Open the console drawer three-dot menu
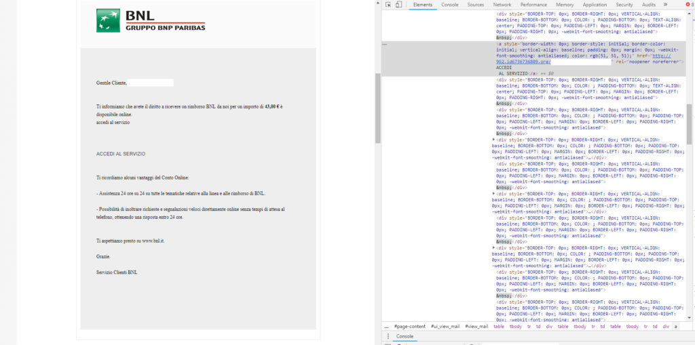Image resolution: width=695 pixels, height=345 pixels. click(389, 336)
